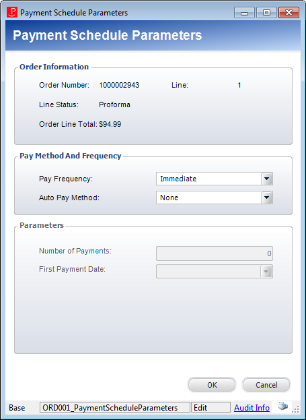Image resolution: width=306 pixels, height=420 pixels.
Task: Click the printer icon in the status bar
Action: [282, 407]
